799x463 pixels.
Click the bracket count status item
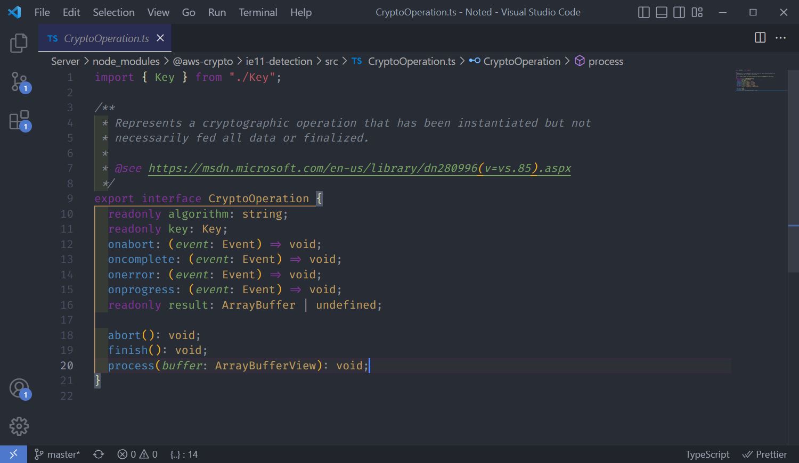184,454
